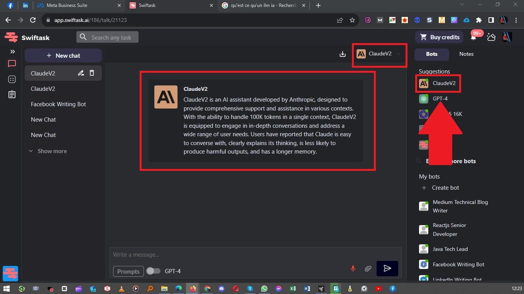Expand sidebar with double chevron icon
524x294 pixels.
click(12, 52)
